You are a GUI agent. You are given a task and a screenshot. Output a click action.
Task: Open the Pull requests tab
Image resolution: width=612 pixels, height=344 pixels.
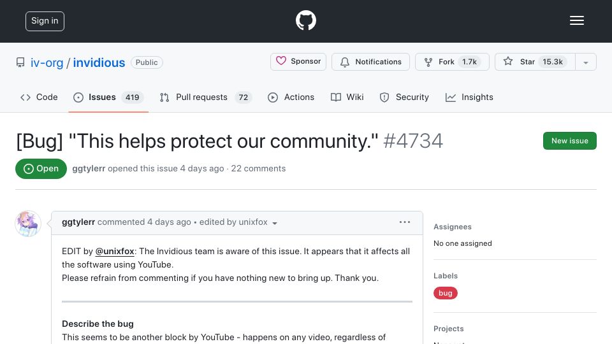[x=205, y=97]
